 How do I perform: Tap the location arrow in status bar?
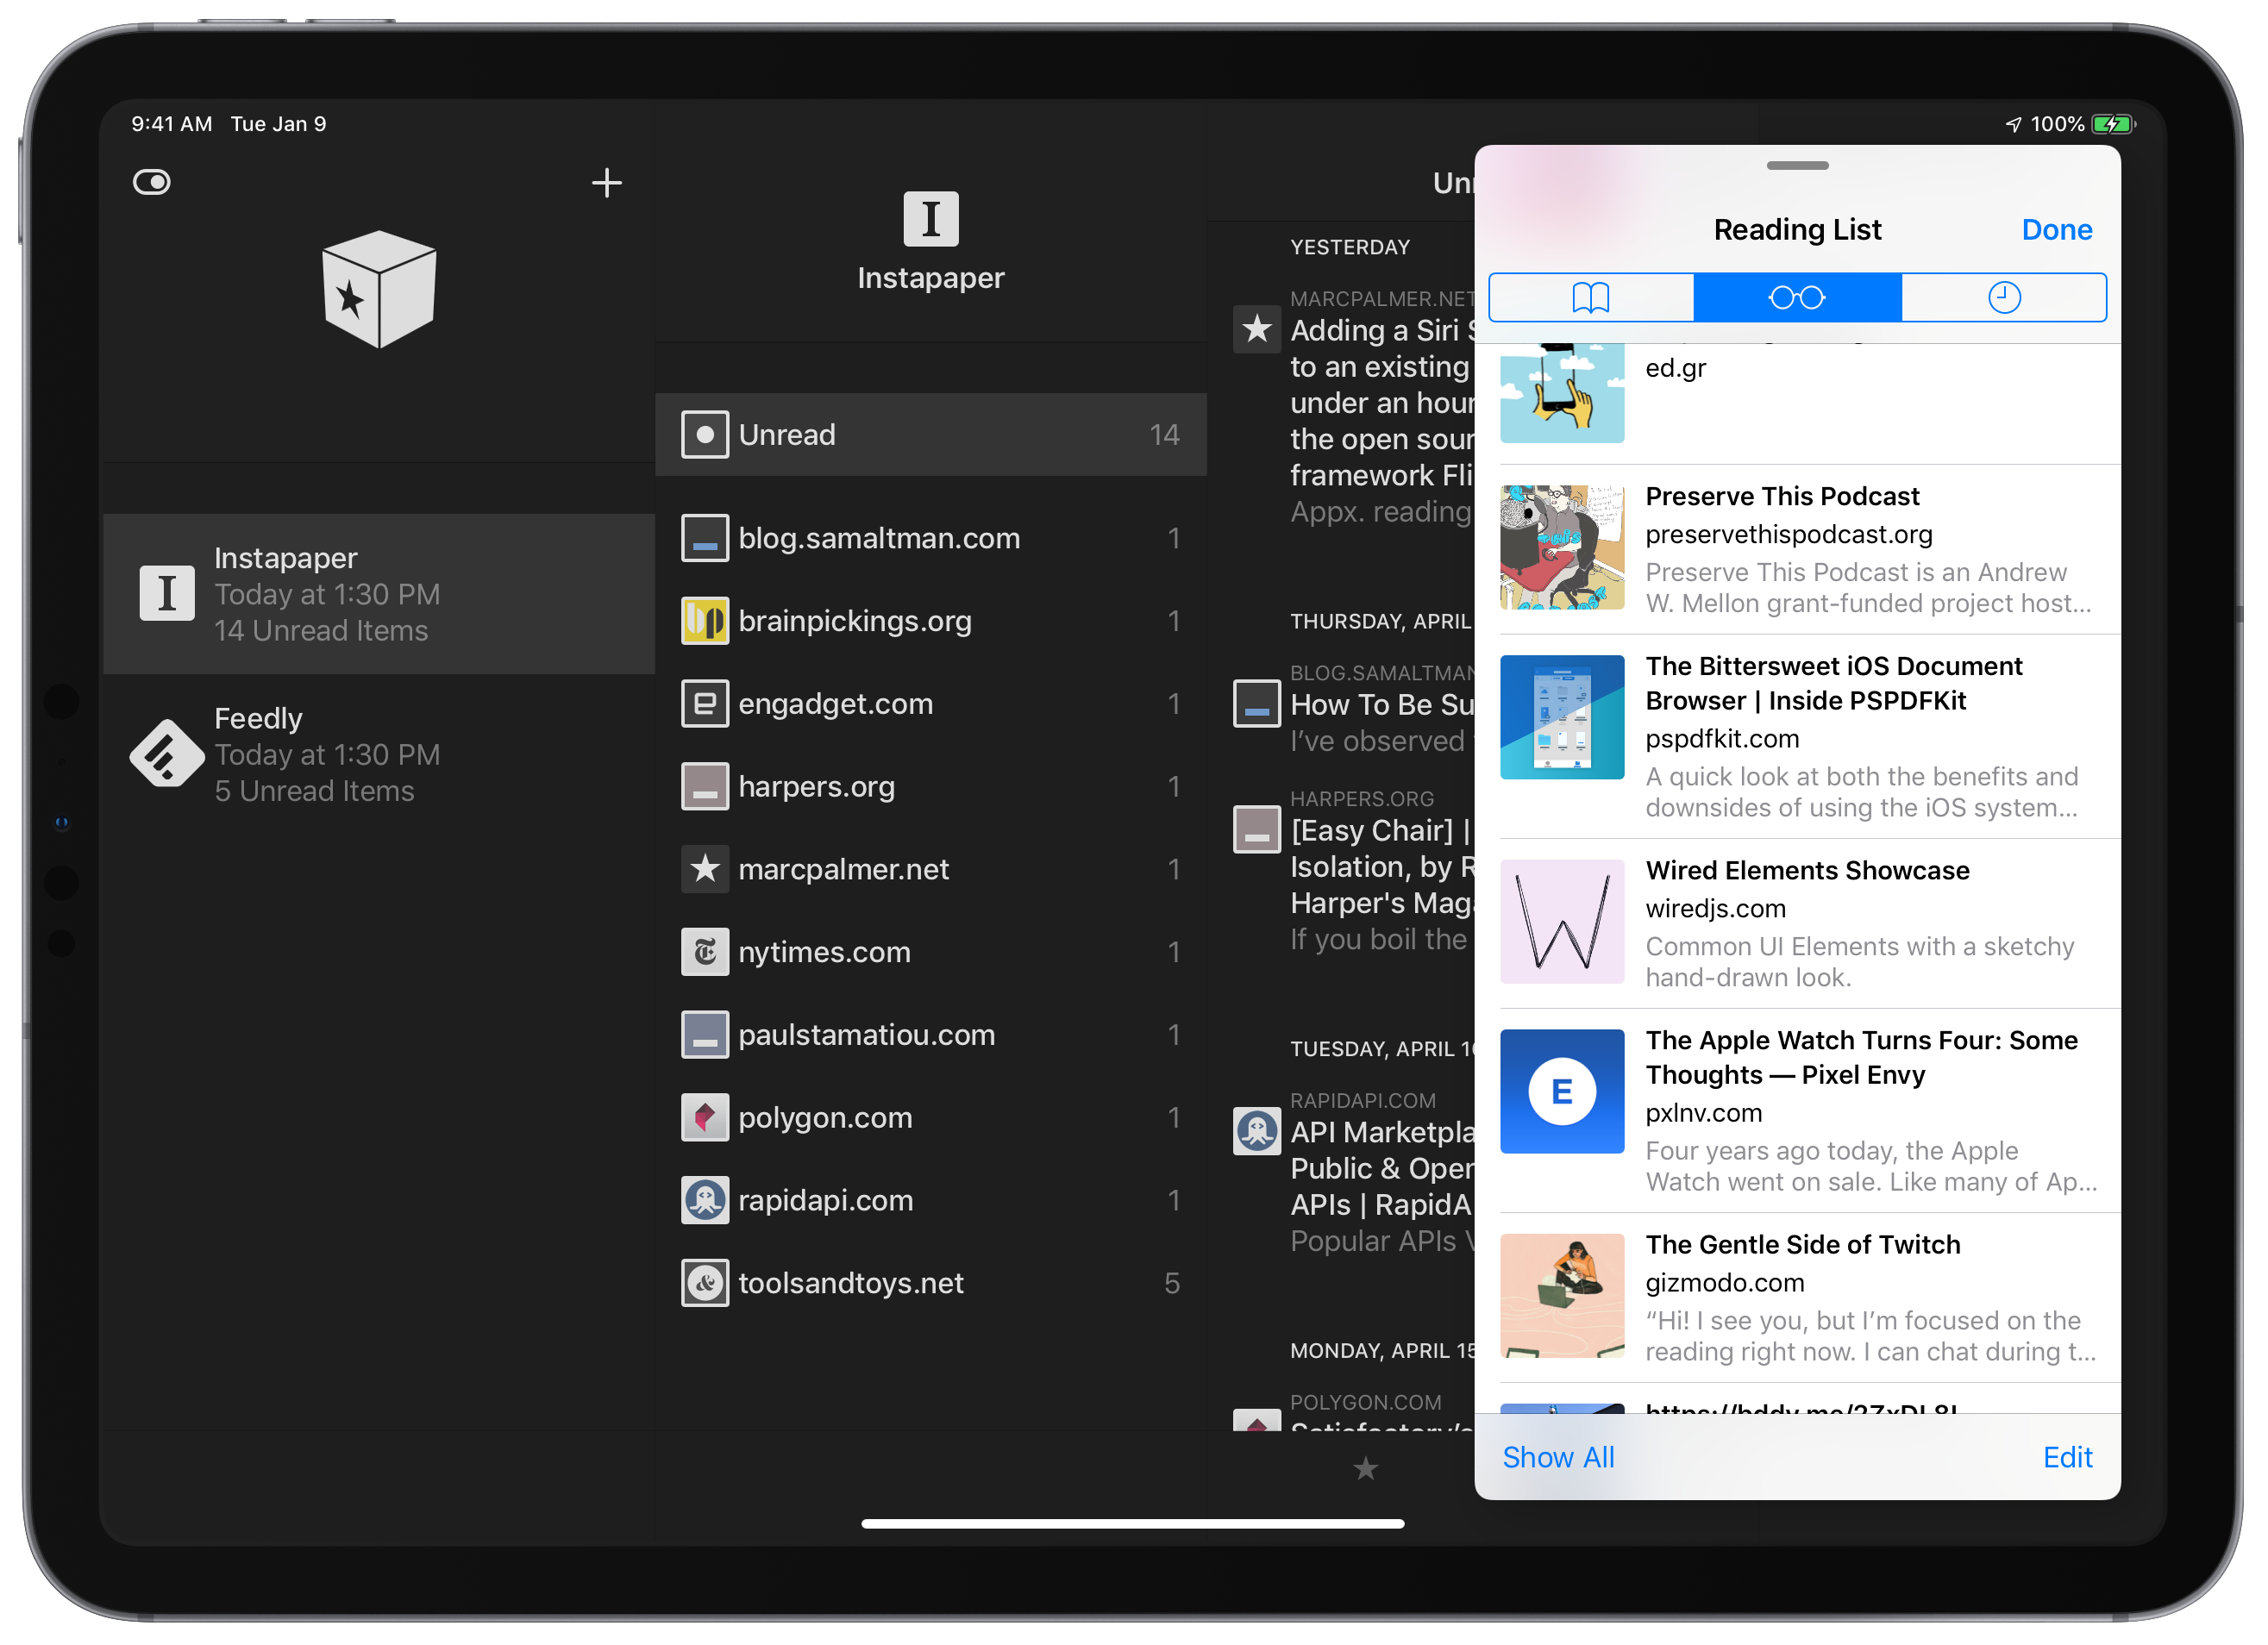[x=2013, y=124]
